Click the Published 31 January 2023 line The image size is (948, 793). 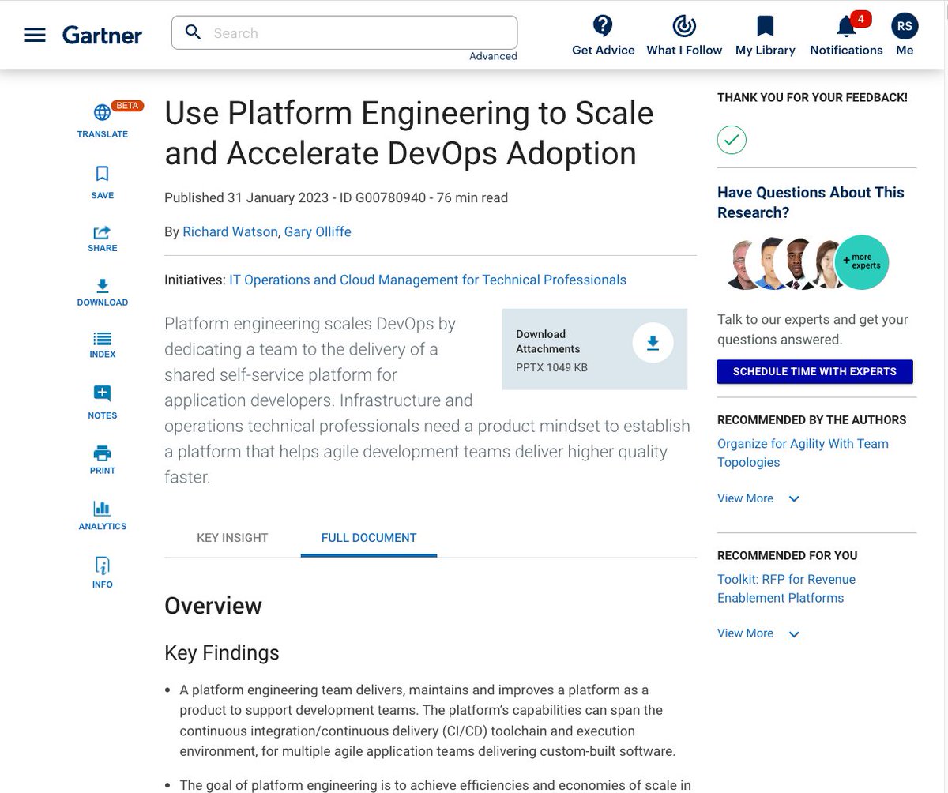click(336, 197)
